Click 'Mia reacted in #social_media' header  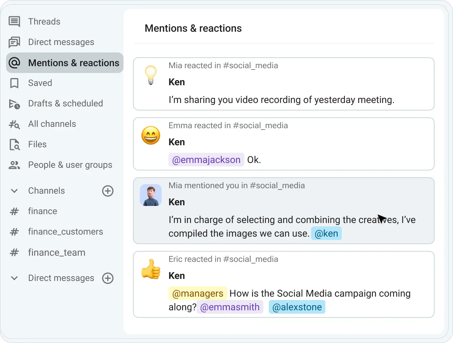pyautogui.click(x=223, y=65)
